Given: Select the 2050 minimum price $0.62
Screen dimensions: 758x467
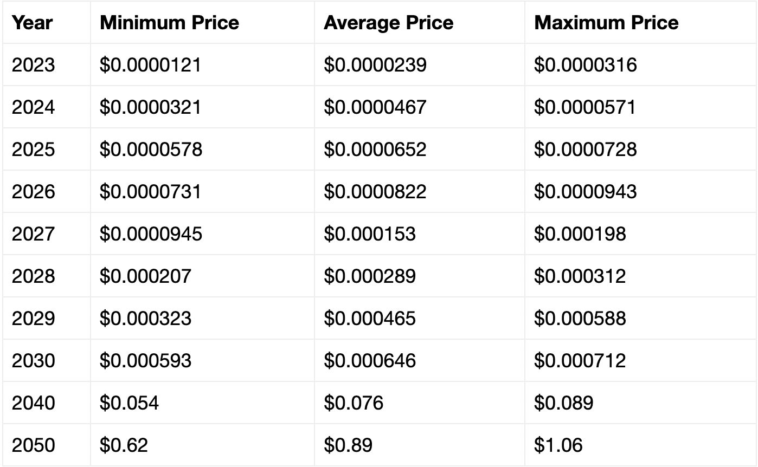Looking at the screenshot, I should point(124,445).
